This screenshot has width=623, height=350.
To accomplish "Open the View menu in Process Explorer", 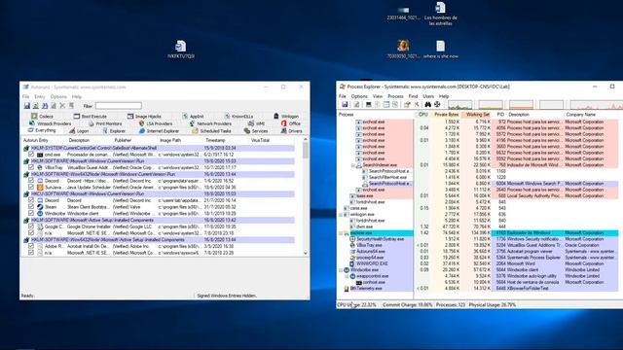I will (378, 96).
